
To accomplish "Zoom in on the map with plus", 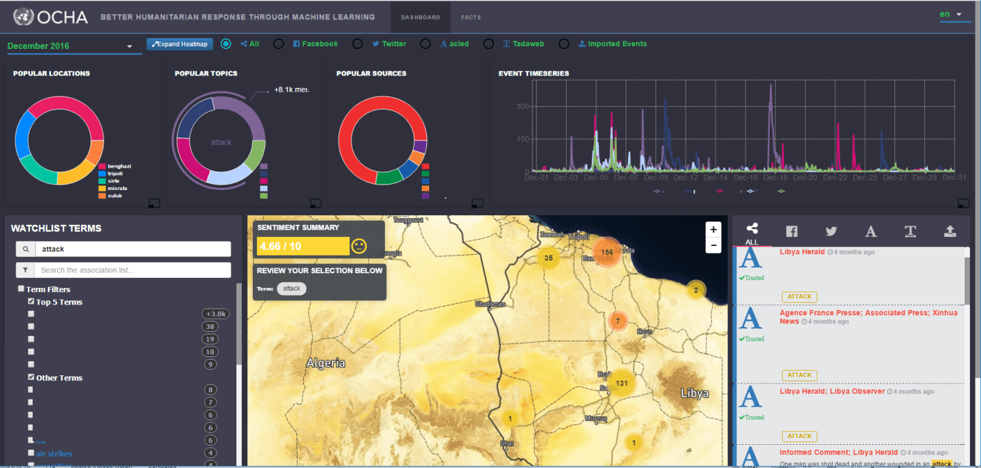I will (x=713, y=230).
